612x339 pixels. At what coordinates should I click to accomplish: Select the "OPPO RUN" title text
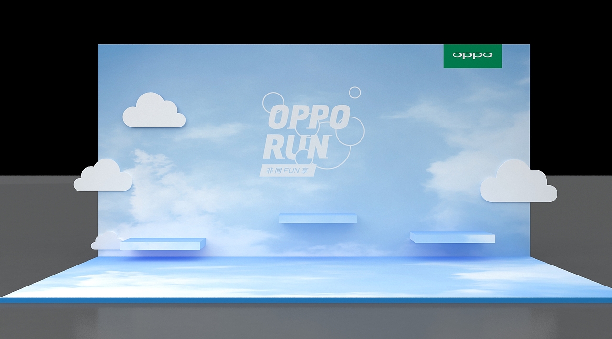[x=306, y=132]
